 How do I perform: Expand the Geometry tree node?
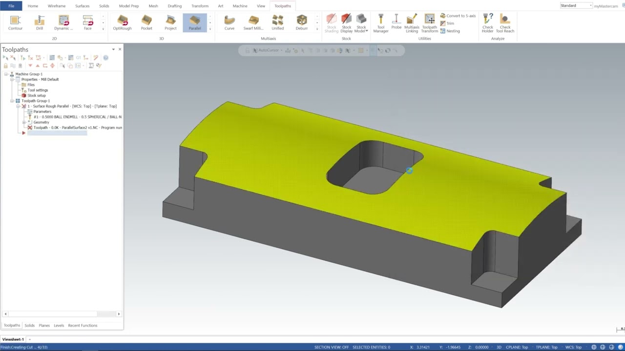click(24, 122)
